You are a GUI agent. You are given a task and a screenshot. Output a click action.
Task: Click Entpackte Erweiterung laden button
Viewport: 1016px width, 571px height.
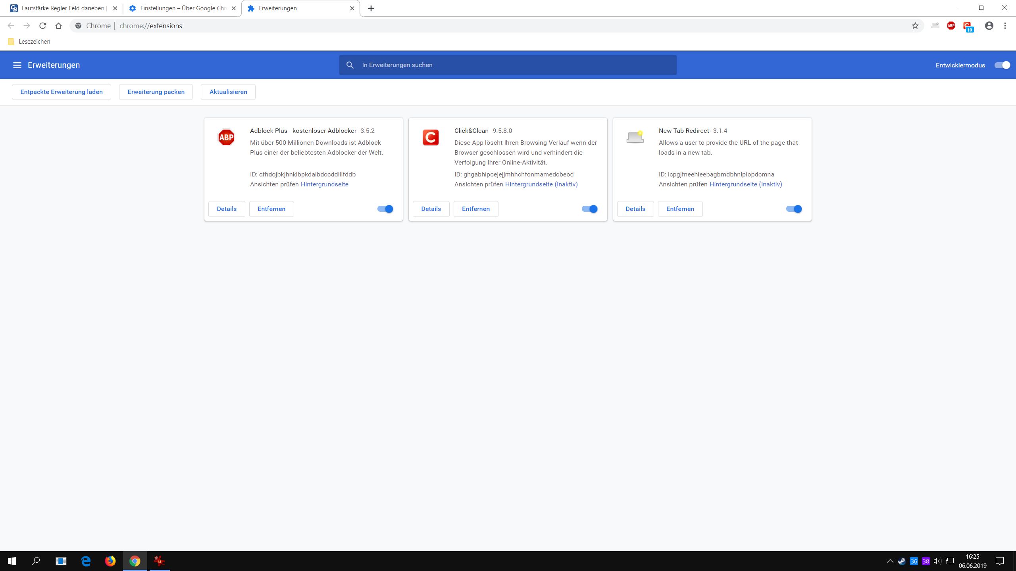(x=62, y=92)
